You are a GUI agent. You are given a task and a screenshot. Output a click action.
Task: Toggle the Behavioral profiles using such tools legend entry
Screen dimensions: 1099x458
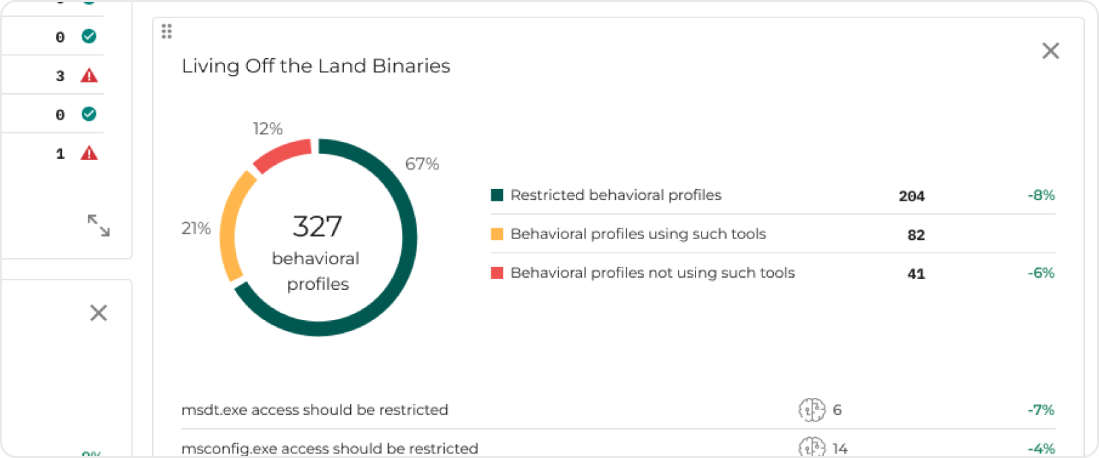tap(639, 234)
